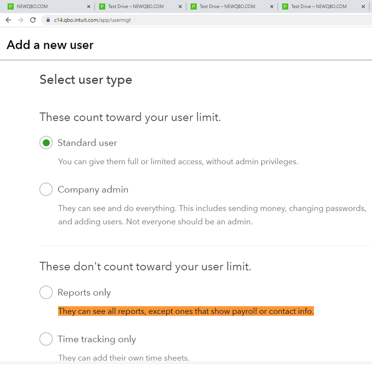Close the second Test Drive tab

coord(180,7)
